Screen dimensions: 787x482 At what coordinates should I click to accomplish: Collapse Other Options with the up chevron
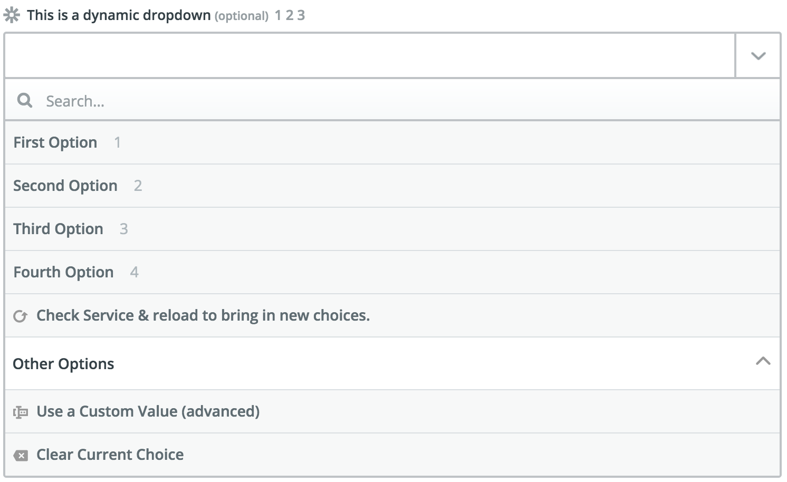[x=763, y=361]
